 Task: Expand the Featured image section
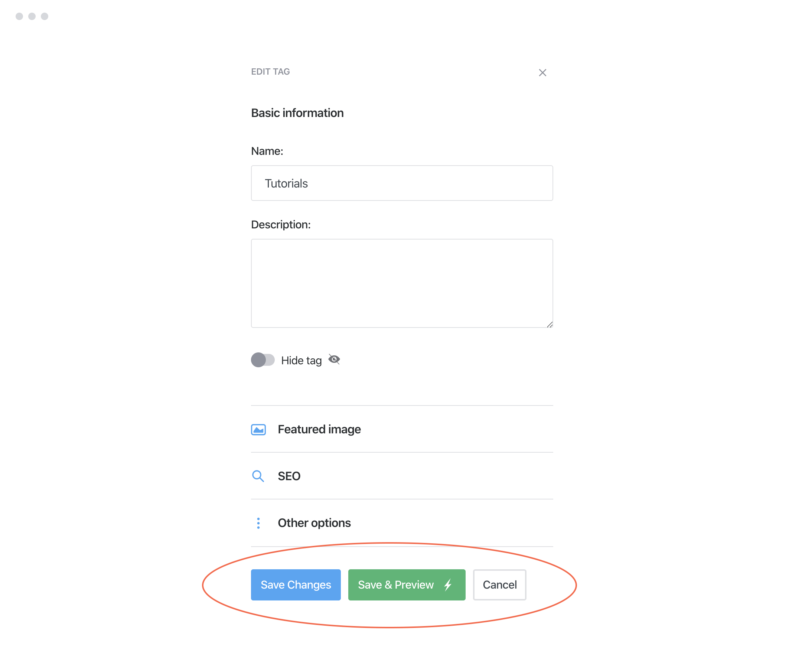(319, 429)
